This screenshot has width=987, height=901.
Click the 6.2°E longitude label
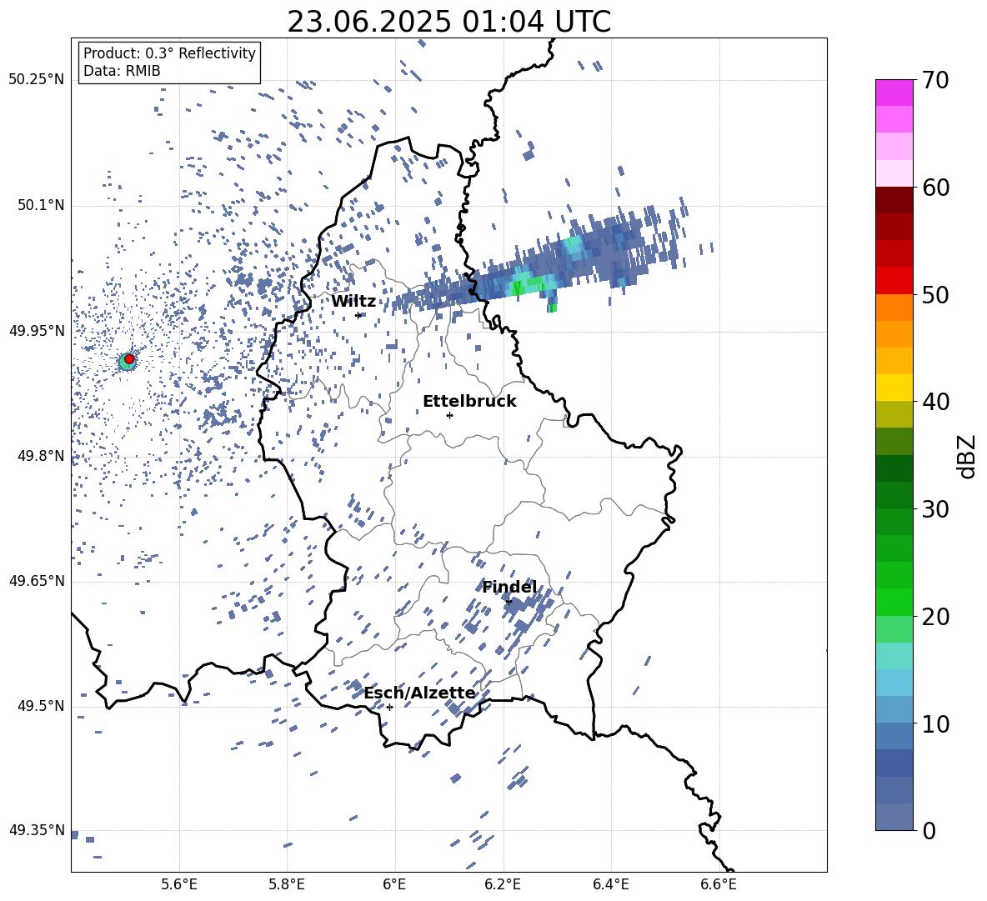(503, 884)
